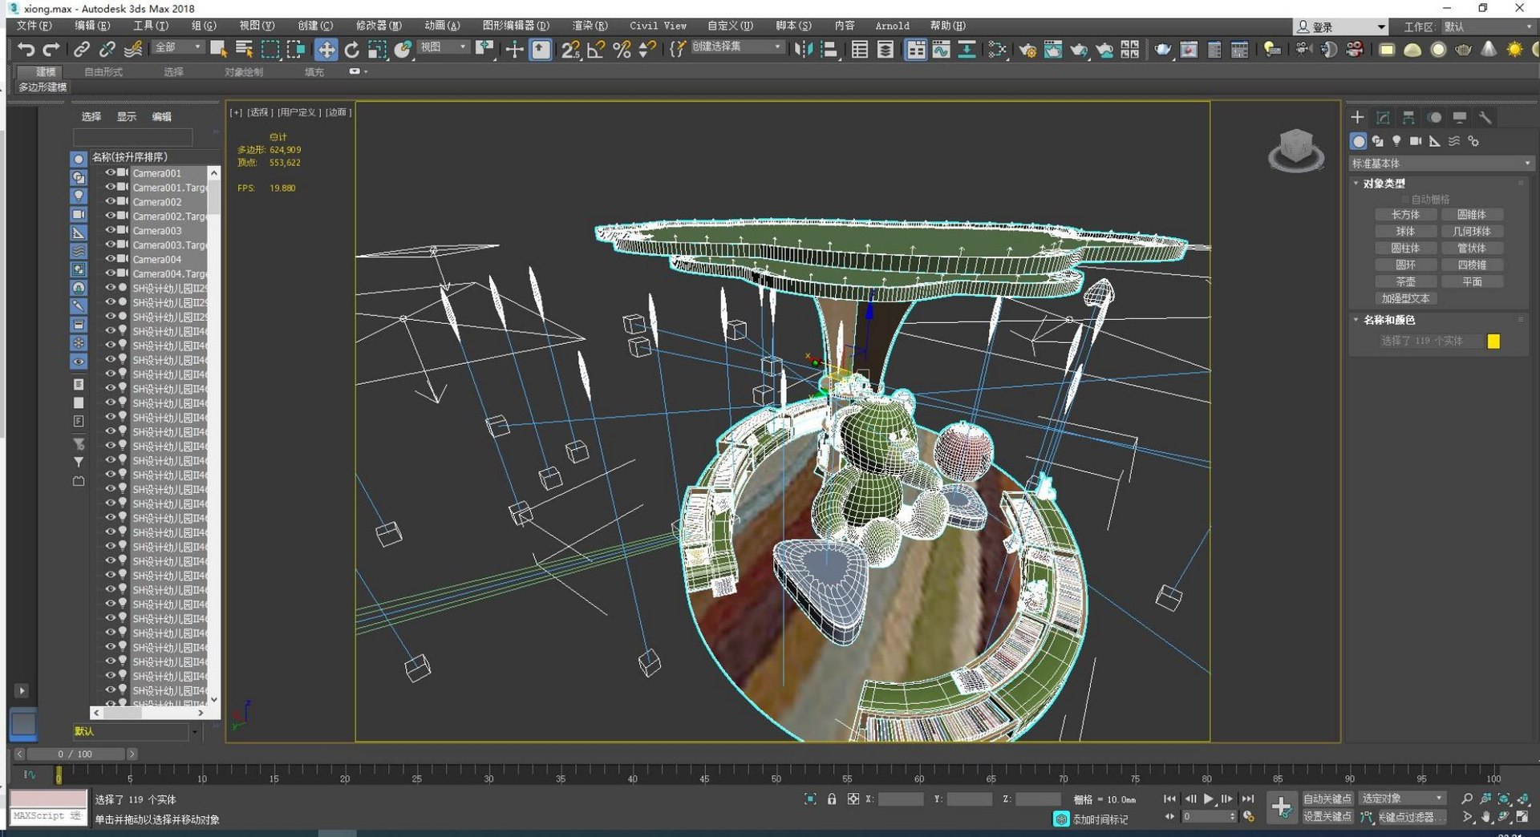The image size is (1540, 837).
Task: Collapse the 对象类型 rollout
Action: pyautogui.click(x=1384, y=184)
